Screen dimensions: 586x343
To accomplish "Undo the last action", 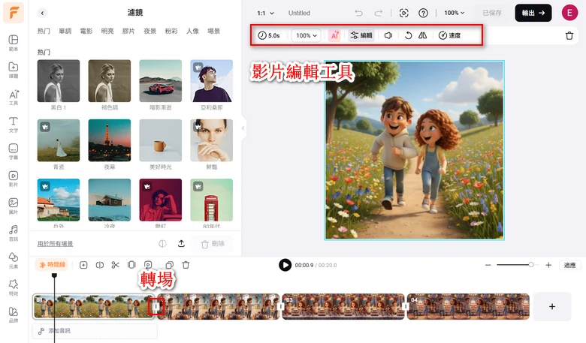I will (x=358, y=13).
